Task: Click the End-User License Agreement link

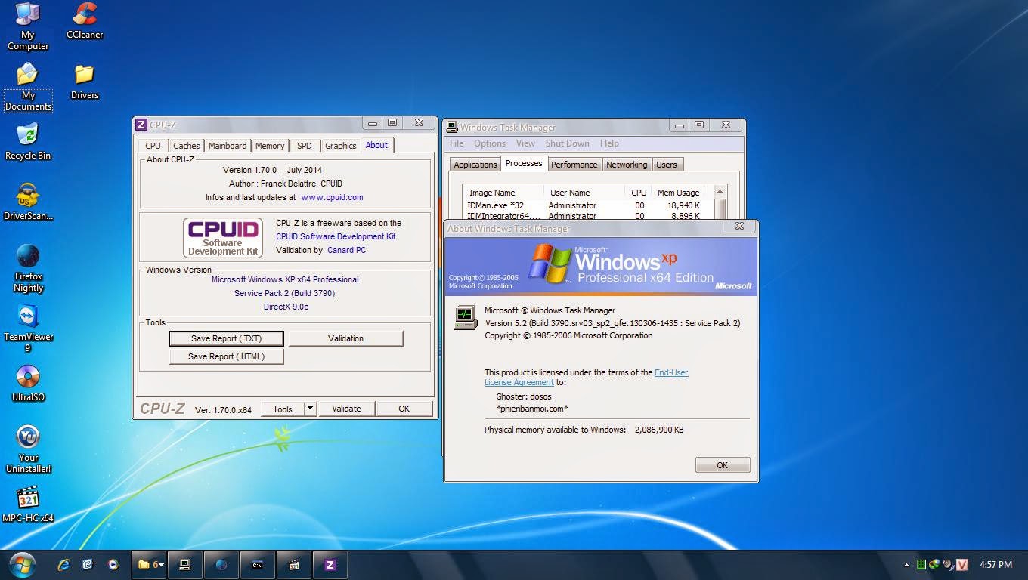Action: (671, 372)
